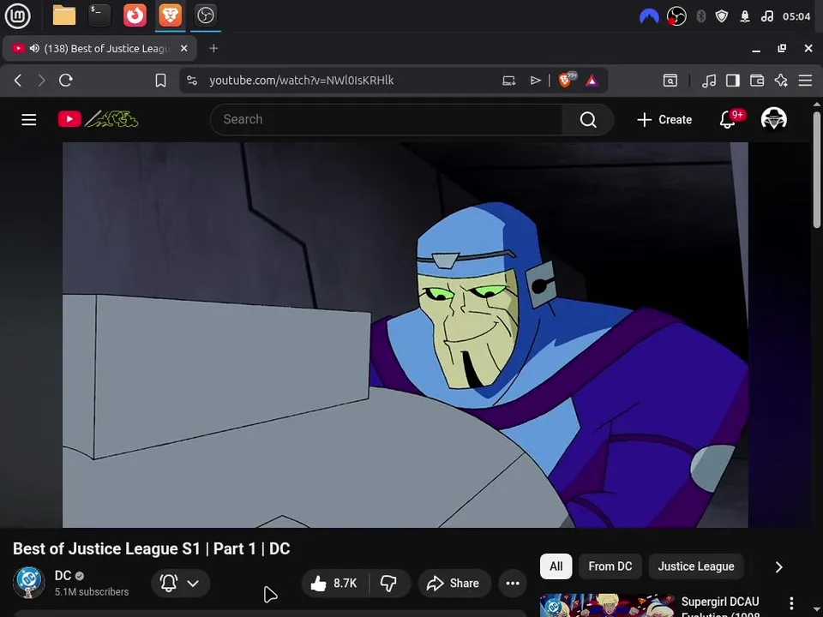Open the music note tray applet
This screenshot has width=823, height=617.
coord(766,17)
